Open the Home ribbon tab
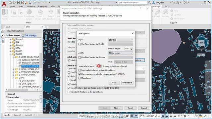The image size is (212, 119). coord(13,6)
